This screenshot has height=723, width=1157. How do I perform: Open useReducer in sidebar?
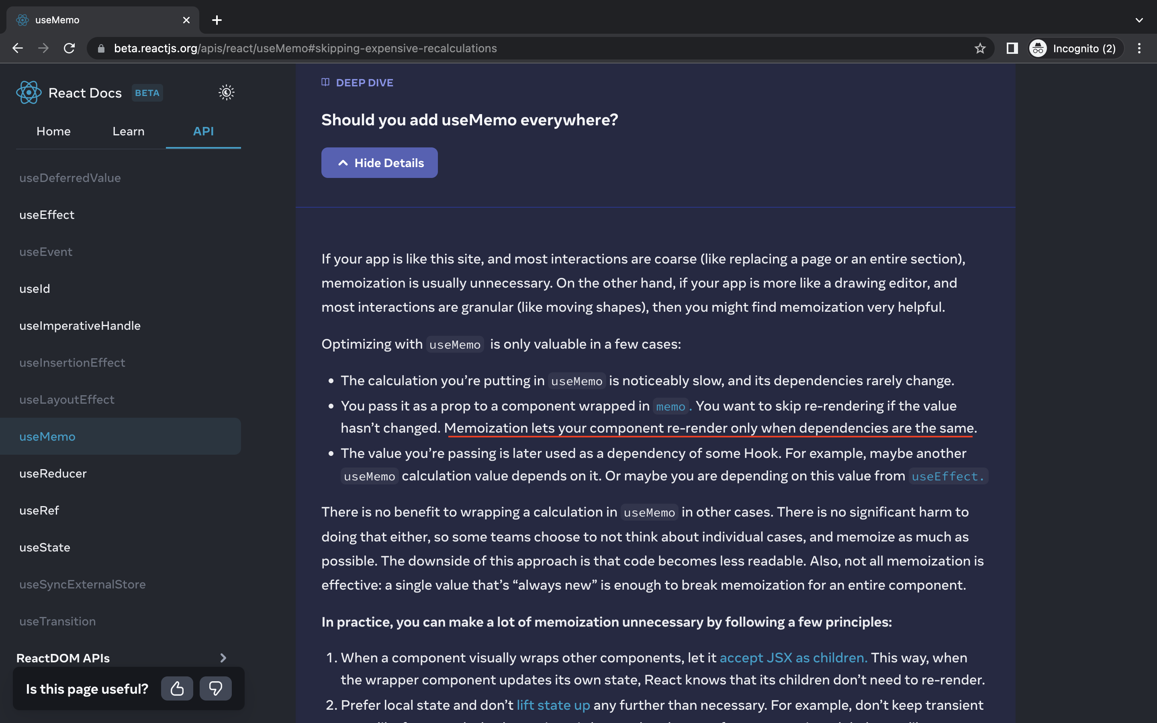coord(53,474)
